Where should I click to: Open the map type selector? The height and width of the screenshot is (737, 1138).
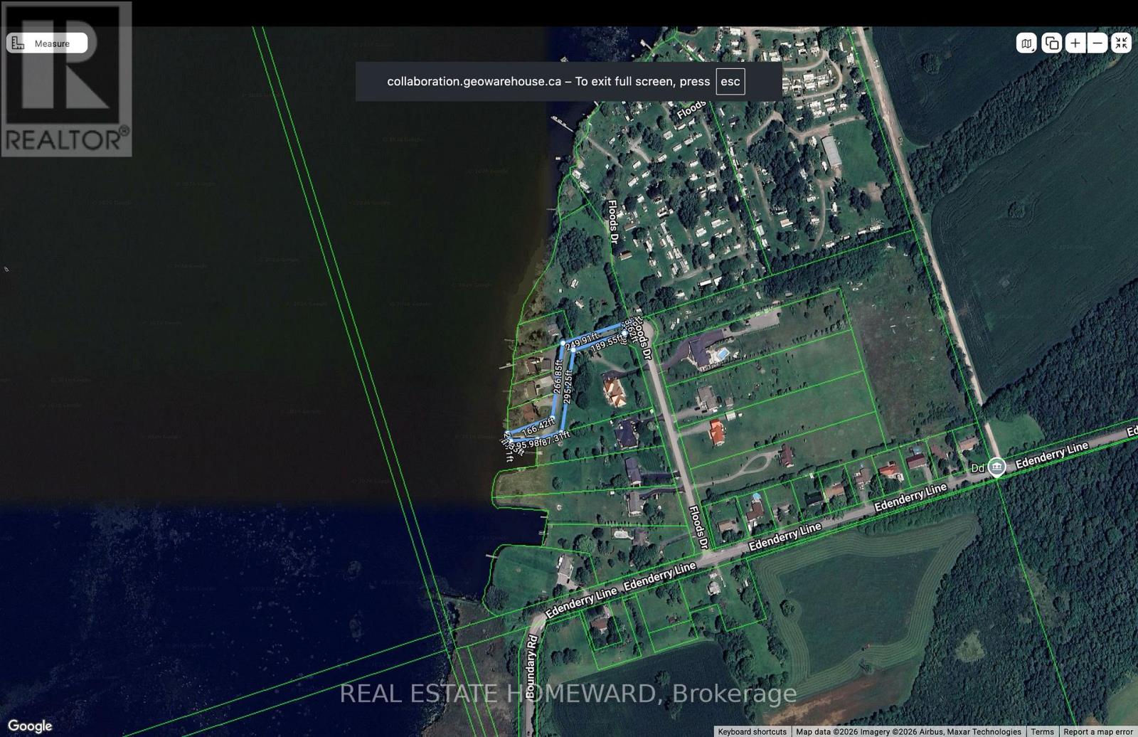(x=1026, y=43)
